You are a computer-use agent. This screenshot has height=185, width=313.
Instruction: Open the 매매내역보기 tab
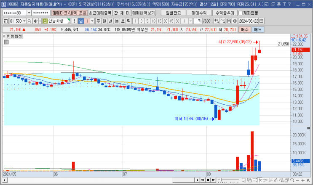point(144,13)
